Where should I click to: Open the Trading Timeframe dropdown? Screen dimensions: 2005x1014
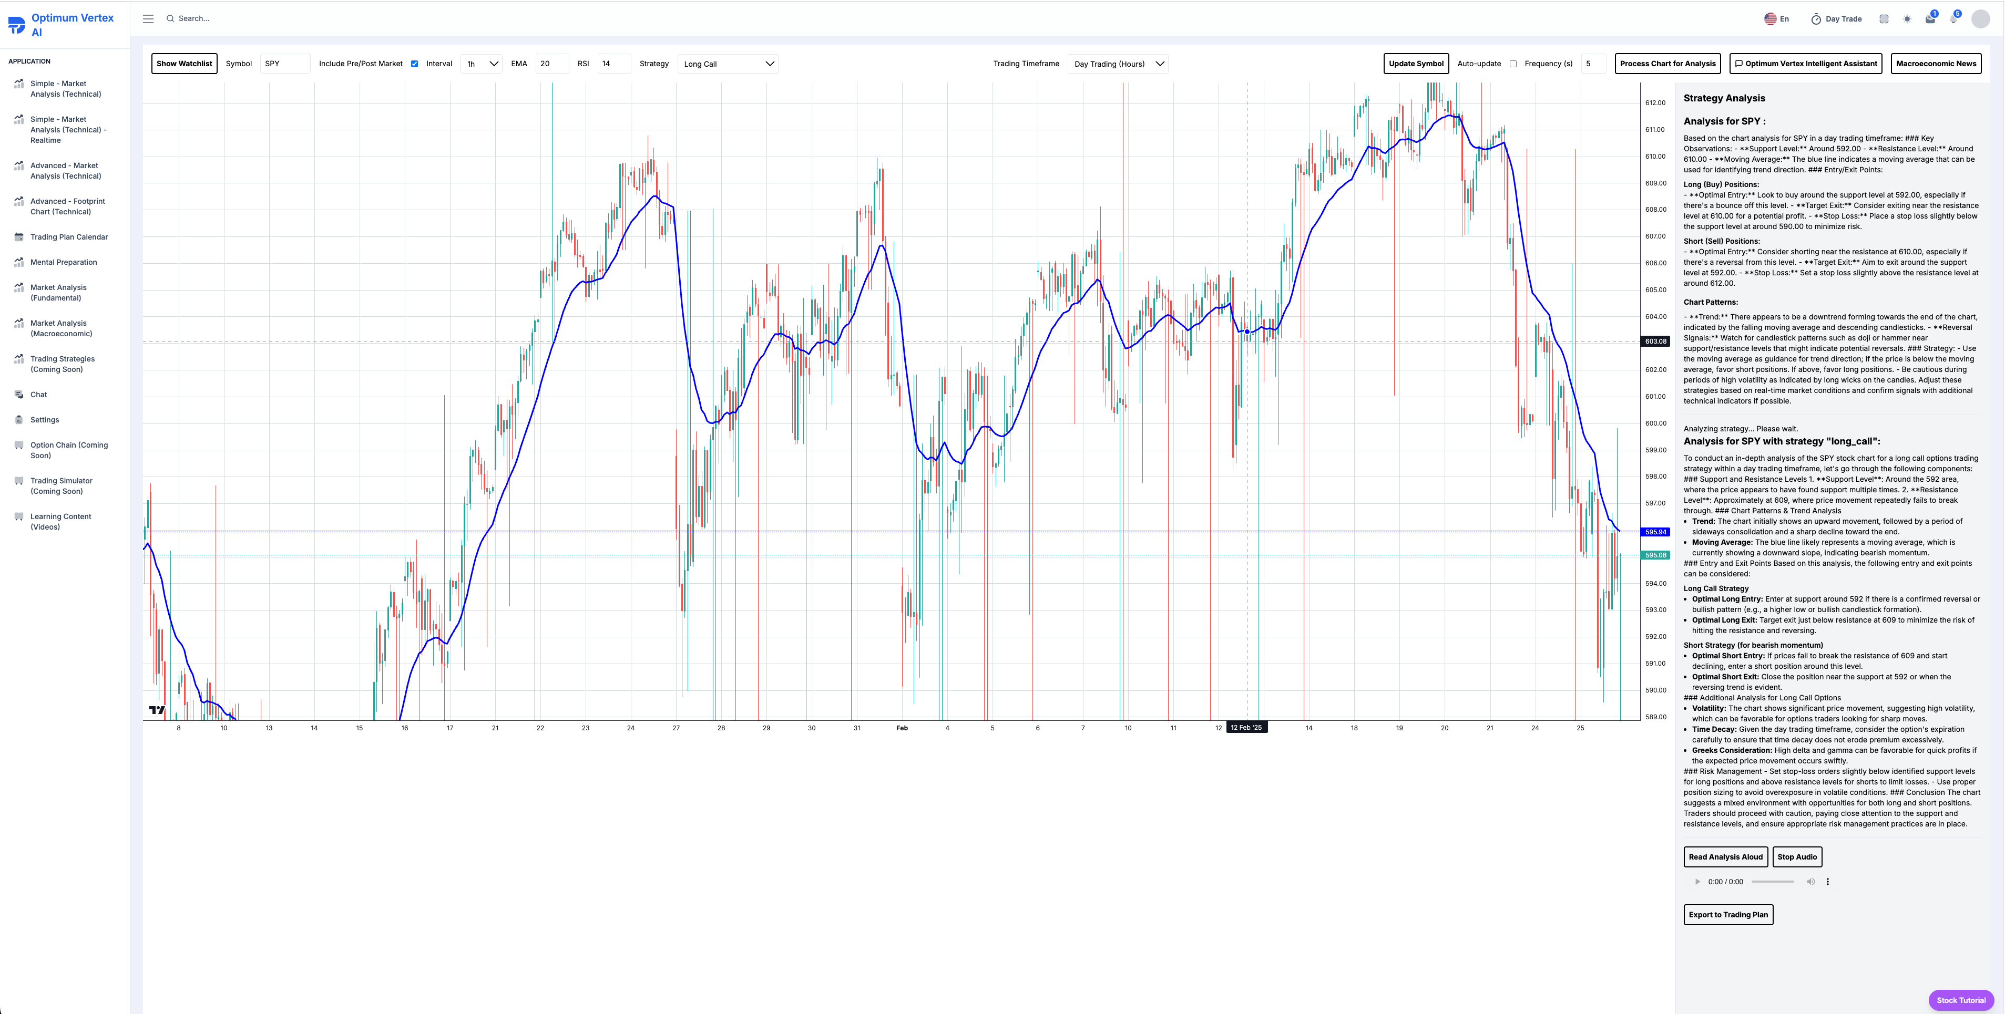click(x=1118, y=64)
